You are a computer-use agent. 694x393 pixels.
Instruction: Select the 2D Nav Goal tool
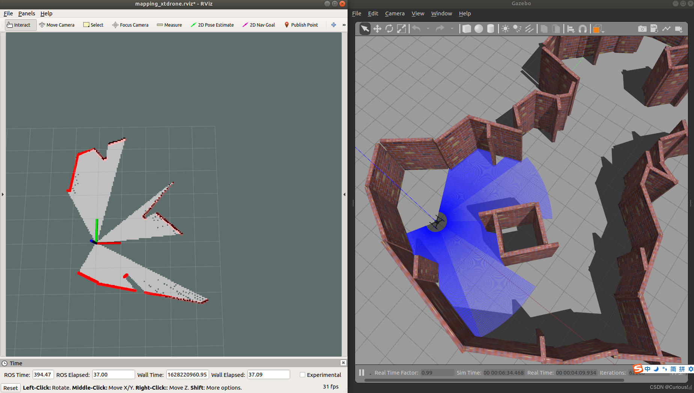[x=259, y=25]
